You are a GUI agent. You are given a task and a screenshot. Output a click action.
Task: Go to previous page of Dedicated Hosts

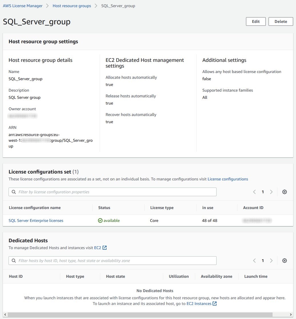254,261
